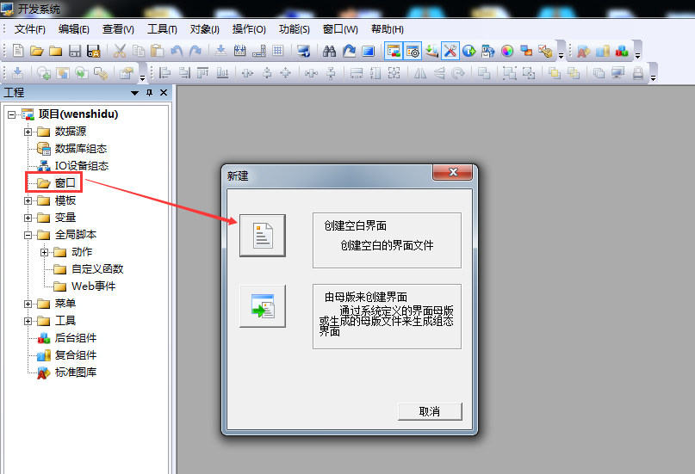The height and width of the screenshot is (474, 695).
Task: Click the New file icon in toolbar
Action: tap(18, 51)
